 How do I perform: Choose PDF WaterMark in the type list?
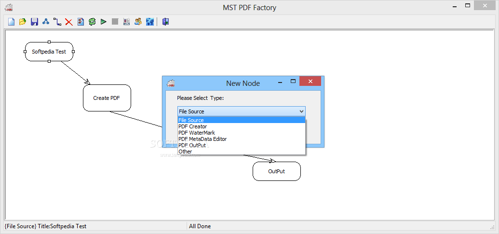(242, 133)
